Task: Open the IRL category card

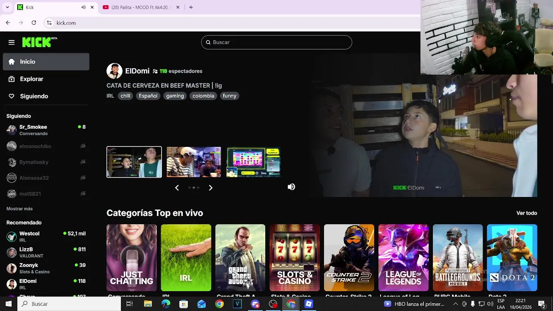Action: pos(186,258)
